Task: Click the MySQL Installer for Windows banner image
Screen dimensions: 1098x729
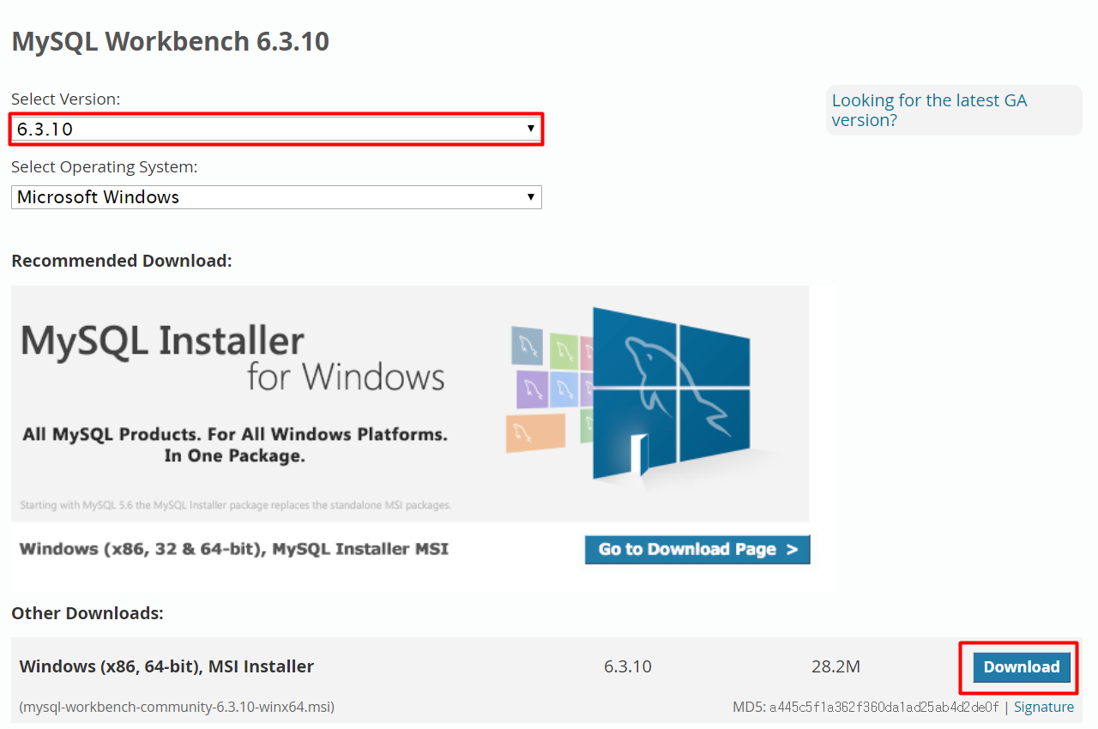Action: [x=410, y=403]
